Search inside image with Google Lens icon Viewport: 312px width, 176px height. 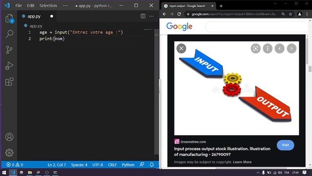click(x=255, y=48)
